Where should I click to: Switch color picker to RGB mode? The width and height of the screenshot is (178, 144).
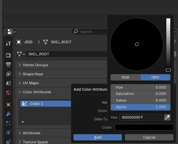point(125,77)
